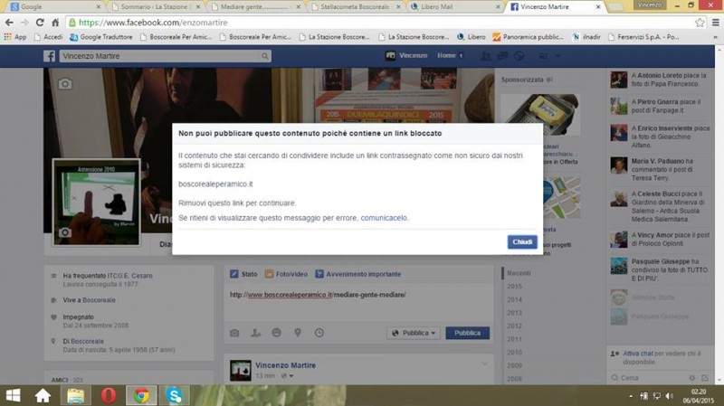Click the browser forward arrow
Image resolution: width=724 pixels, height=406 pixels.
[24, 22]
